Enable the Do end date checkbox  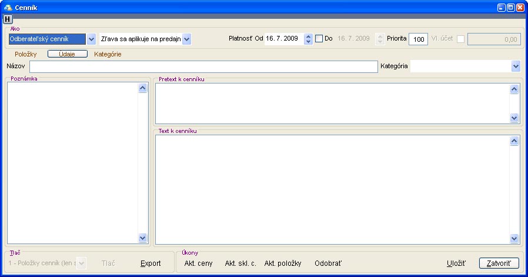(x=319, y=39)
